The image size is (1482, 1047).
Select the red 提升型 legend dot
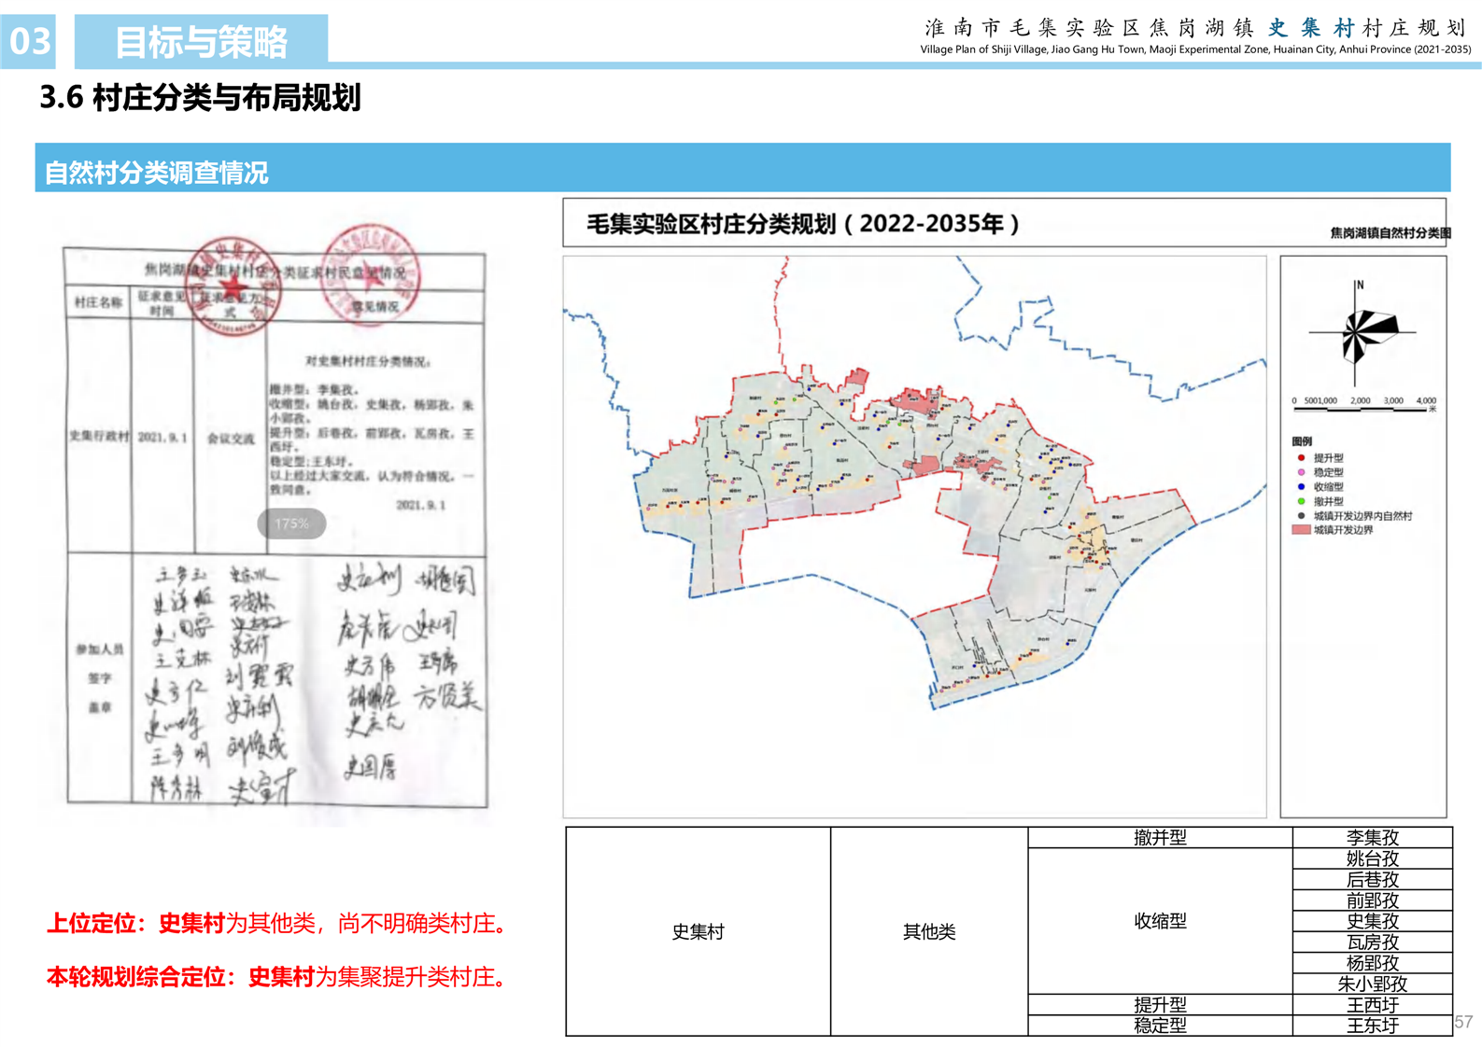(1301, 458)
